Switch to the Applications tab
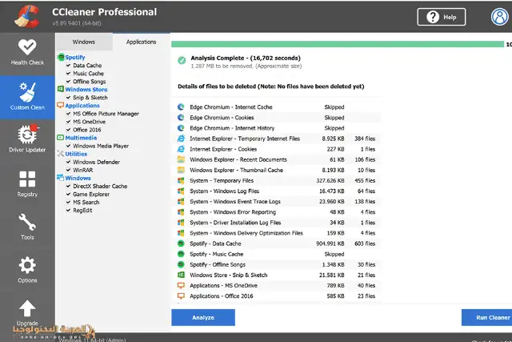Viewport: 512px width, 342px height. pyautogui.click(x=141, y=42)
